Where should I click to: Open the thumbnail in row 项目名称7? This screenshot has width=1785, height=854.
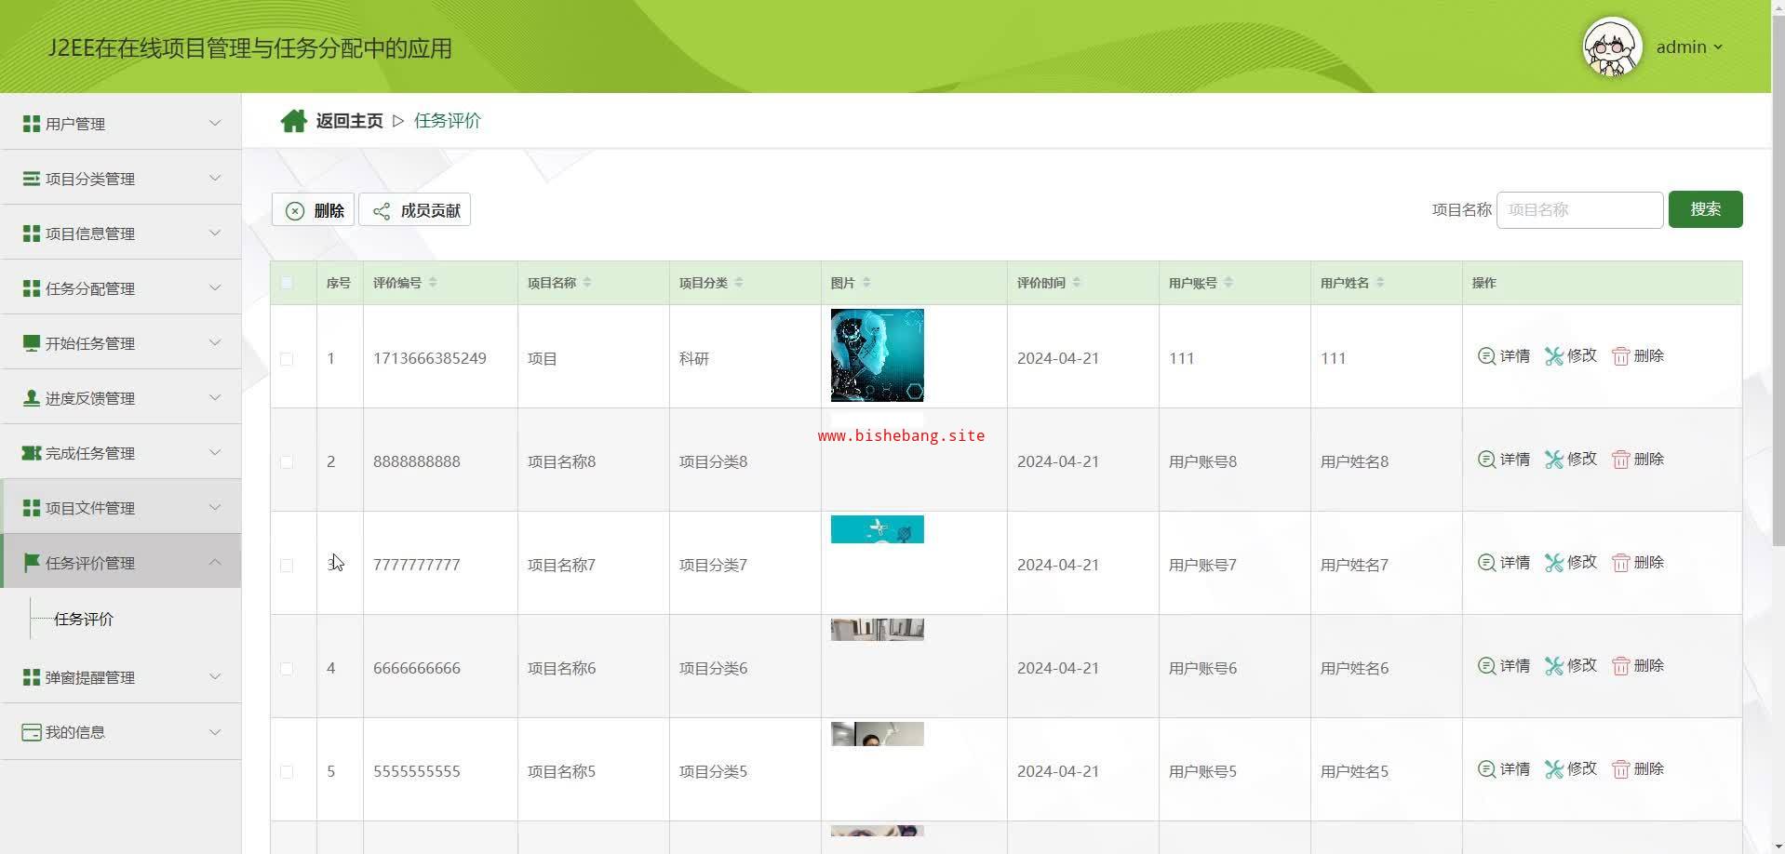878,529
